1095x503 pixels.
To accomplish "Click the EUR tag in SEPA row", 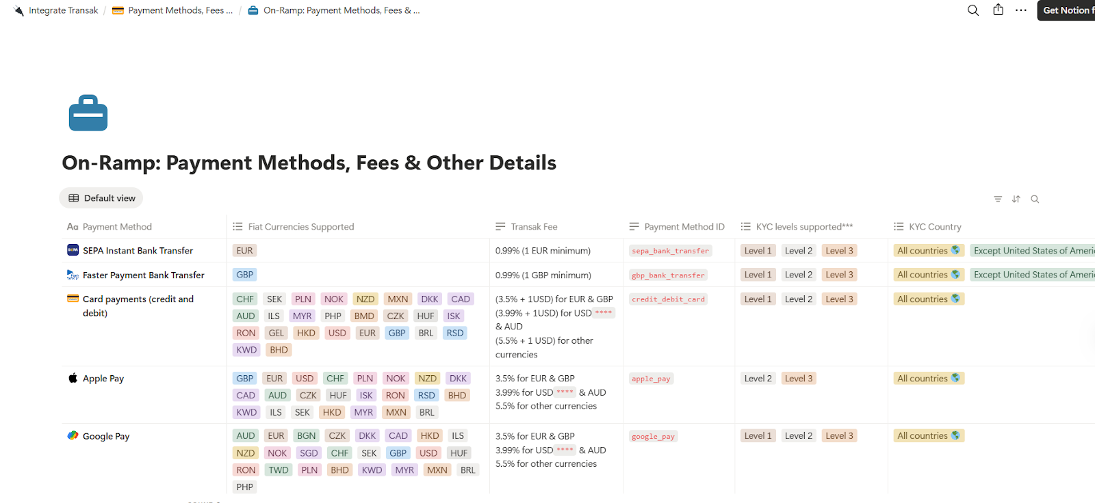I will (244, 251).
